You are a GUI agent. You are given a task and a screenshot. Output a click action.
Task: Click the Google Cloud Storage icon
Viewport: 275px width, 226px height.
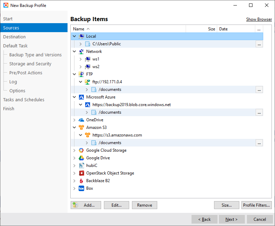[81, 150]
